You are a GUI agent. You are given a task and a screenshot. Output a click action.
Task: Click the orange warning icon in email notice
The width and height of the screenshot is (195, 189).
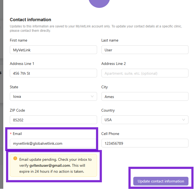15,158
